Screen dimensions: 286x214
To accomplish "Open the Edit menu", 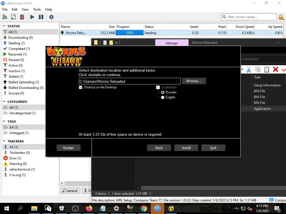I will pyautogui.click(x=15, y=9).
